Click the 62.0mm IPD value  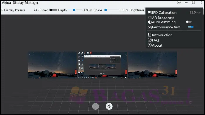click(x=195, y=13)
